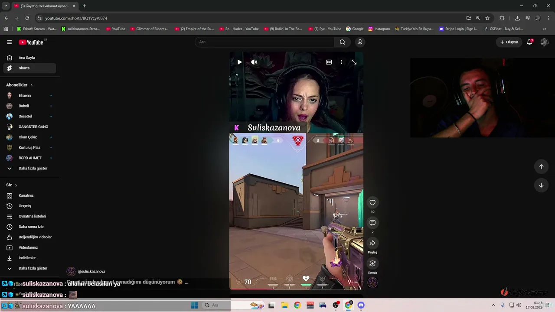Screen dimensions: 555x312
Task: Click the YouTube search magnifier button
Action: [x=343, y=42]
